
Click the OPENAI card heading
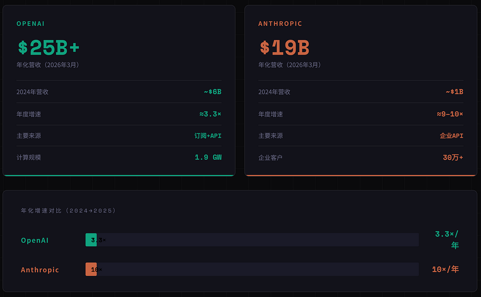(31, 23)
